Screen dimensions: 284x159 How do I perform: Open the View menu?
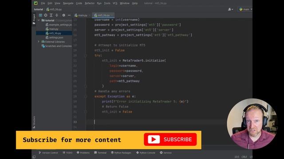tap(57, 3)
